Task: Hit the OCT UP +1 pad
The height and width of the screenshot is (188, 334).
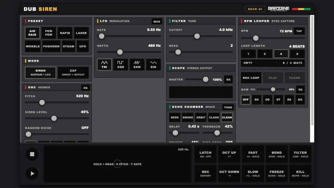Action: click(229, 154)
